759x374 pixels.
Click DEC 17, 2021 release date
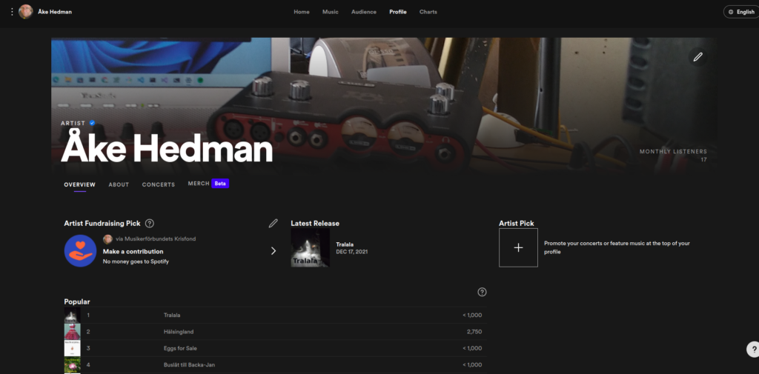(x=352, y=252)
